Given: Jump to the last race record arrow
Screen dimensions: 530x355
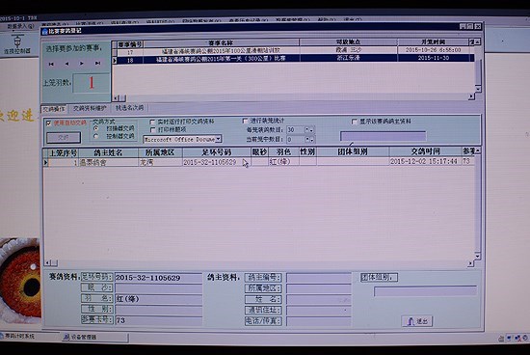Looking at the screenshot, I should pyautogui.click(x=97, y=64).
